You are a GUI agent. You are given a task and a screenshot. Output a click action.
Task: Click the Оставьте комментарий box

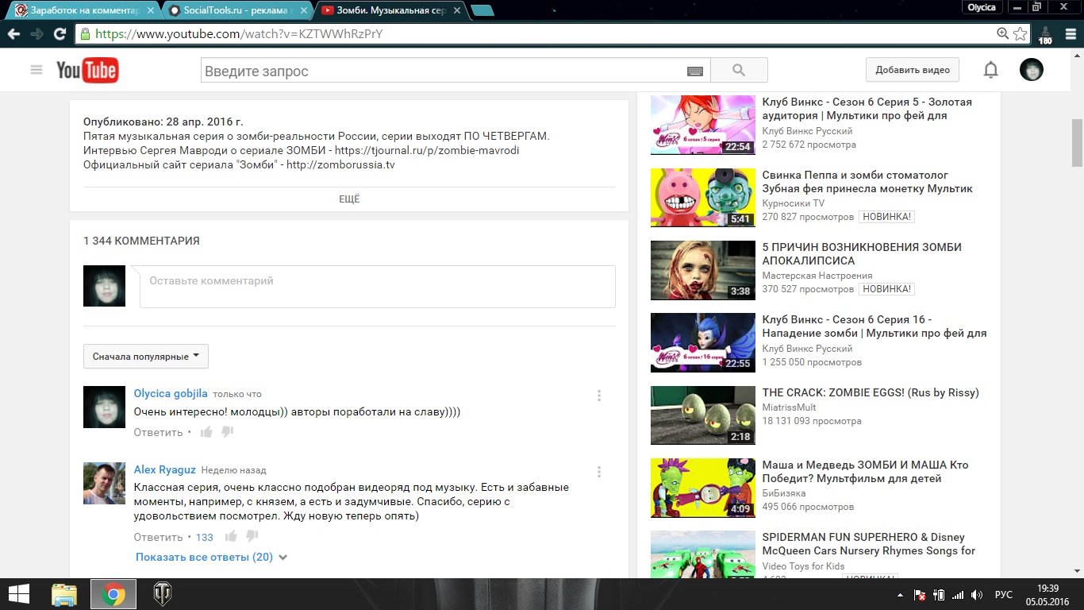pyautogui.click(x=378, y=286)
